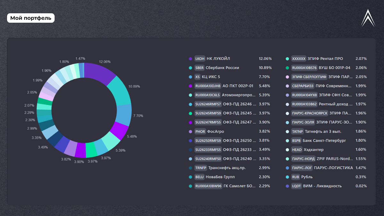384x216 pixels.
Task: Click the 3.82% label below the donut chart
Action: [66, 159]
